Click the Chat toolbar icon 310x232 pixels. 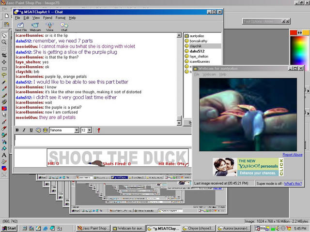point(64,27)
